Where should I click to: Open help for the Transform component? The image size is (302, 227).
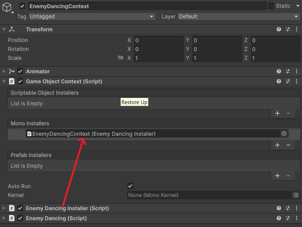(279, 30)
